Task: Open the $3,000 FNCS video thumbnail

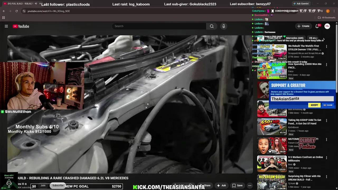Action: 272,70
